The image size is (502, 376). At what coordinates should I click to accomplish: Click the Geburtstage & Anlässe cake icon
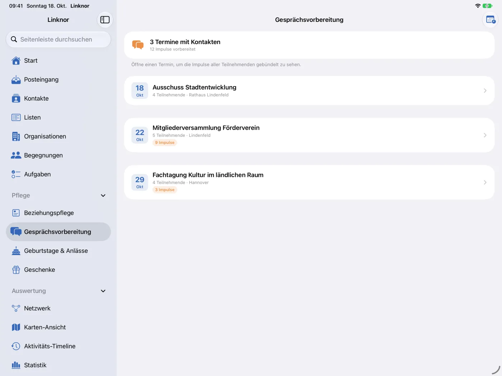[16, 251]
